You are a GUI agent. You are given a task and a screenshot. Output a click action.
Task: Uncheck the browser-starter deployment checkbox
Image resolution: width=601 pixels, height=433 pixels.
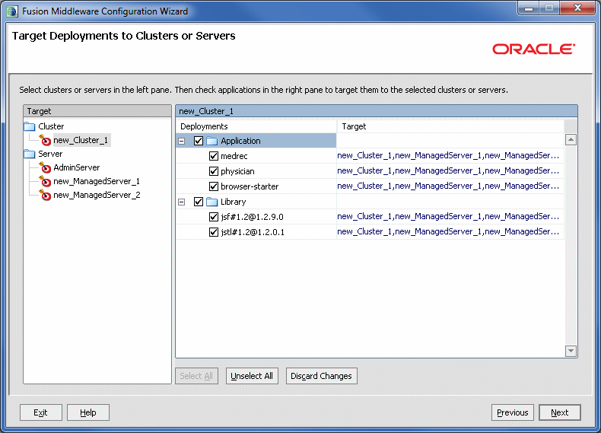tap(214, 186)
